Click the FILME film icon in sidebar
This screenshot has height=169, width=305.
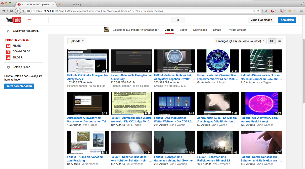point(8,46)
